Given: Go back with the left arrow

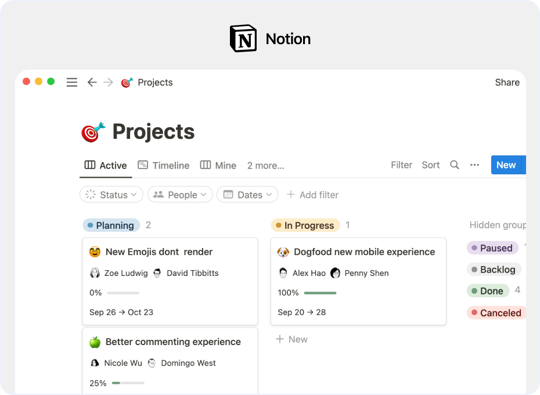Looking at the screenshot, I should click(x=92, y=82).
